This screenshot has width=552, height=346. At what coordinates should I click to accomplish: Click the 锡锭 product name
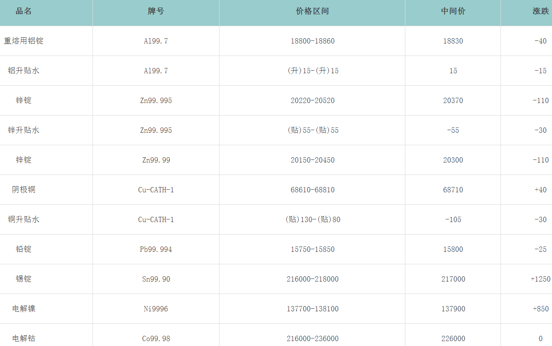(x=24, y=279)
